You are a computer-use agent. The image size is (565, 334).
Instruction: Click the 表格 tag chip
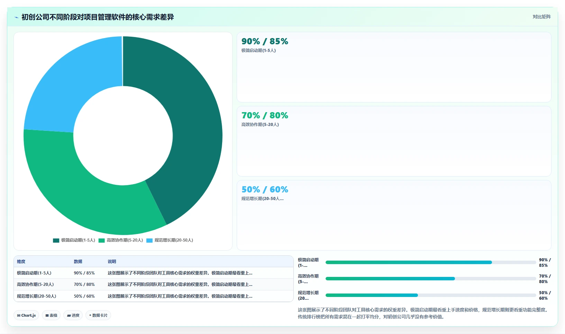[51, 315]
